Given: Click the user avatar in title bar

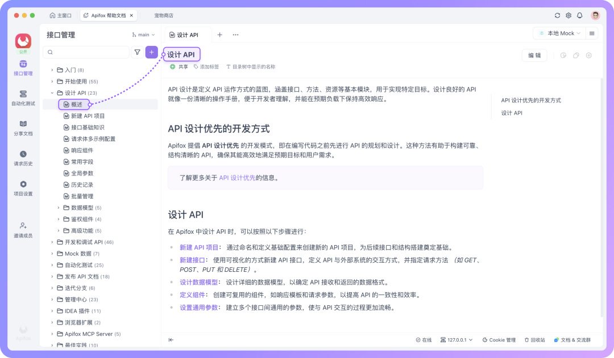Looking at the screenshot, I should 595,15.
